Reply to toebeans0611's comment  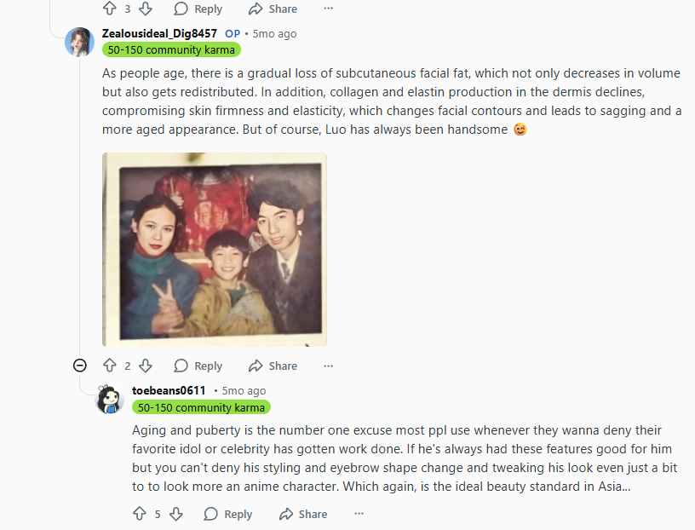point(228,514)
